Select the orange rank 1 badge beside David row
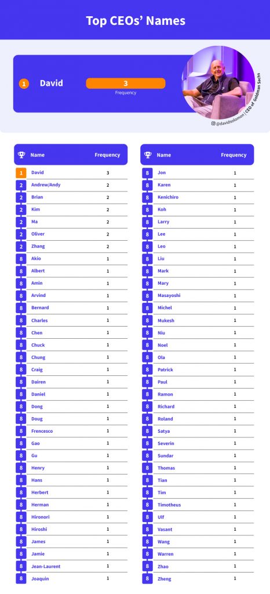270x594 pixels. click(x=21, y=173)
